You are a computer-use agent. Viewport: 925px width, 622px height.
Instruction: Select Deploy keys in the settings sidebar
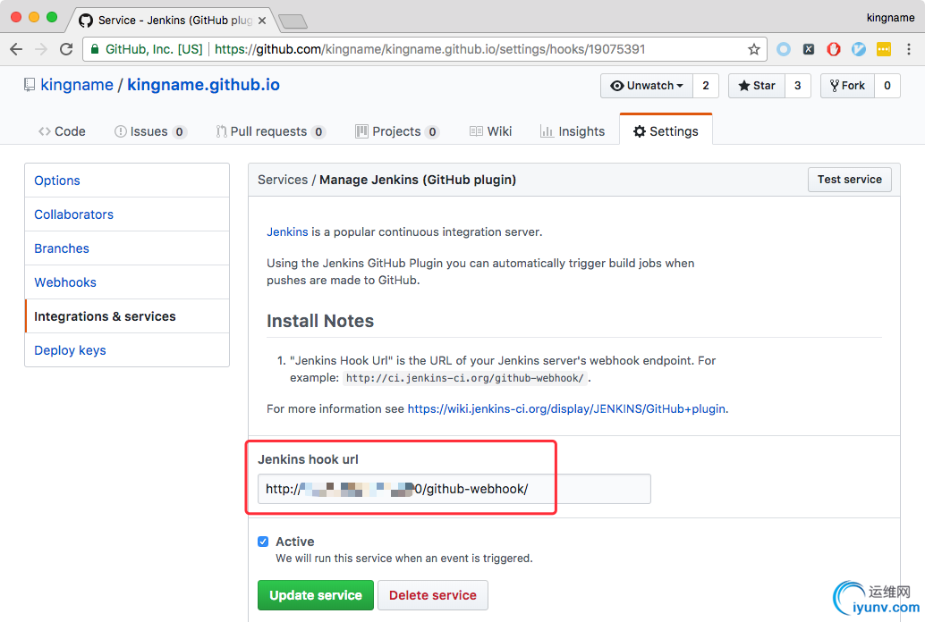[127, 350]
